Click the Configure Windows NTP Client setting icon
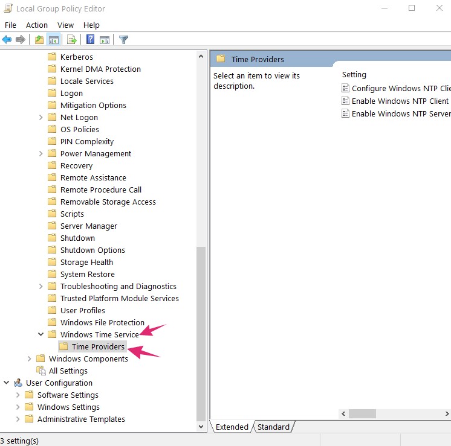The height and width of the screenshot is (446, 451). (345, 88)
